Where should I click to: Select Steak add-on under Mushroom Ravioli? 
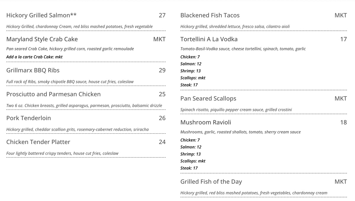pos(189,168)
